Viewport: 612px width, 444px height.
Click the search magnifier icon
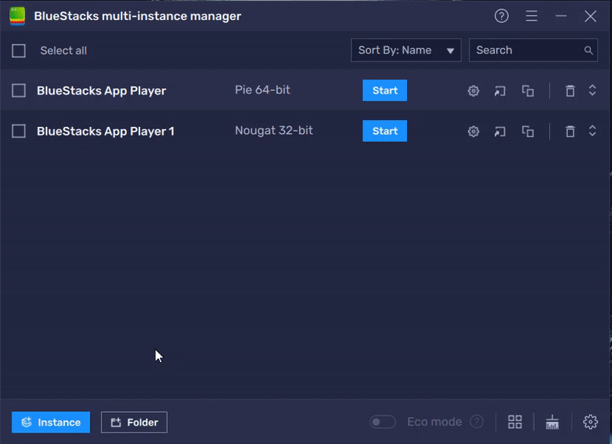click(x=588, y=51)
